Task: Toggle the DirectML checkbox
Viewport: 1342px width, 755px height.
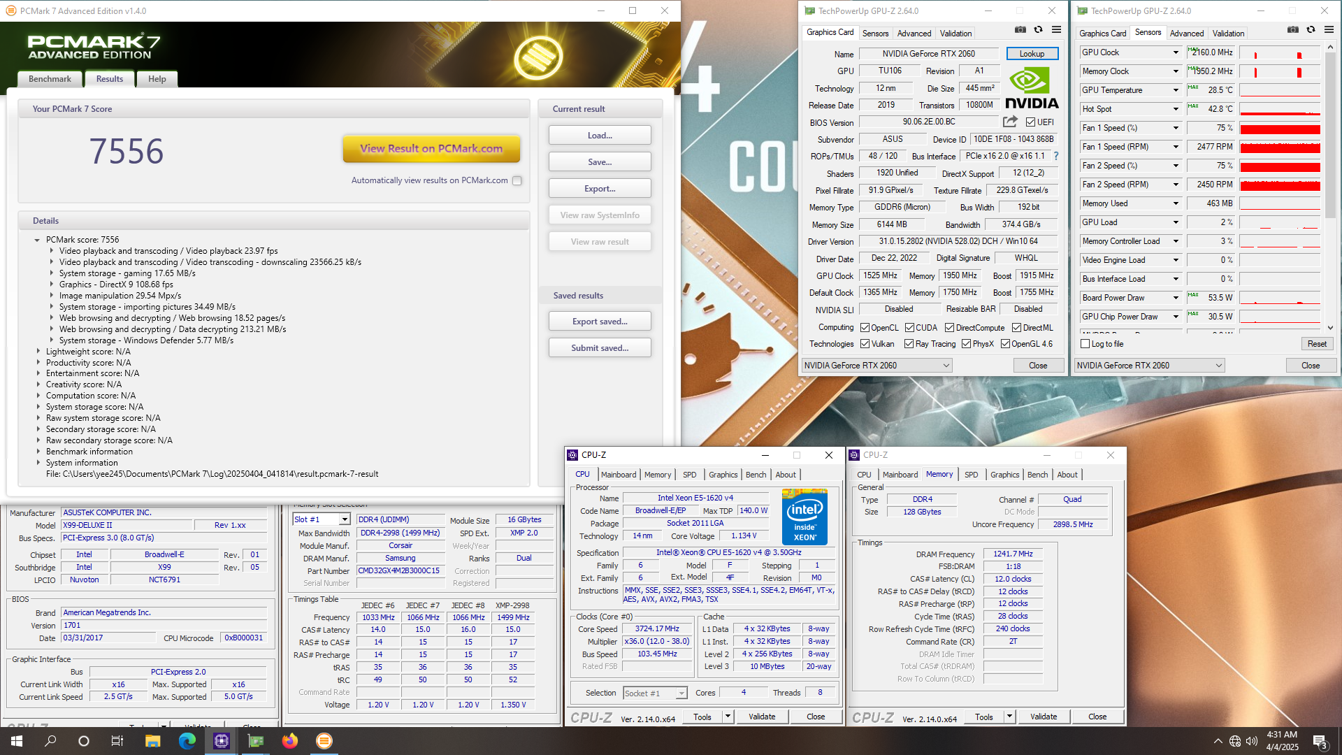Action: [1016, 328]
